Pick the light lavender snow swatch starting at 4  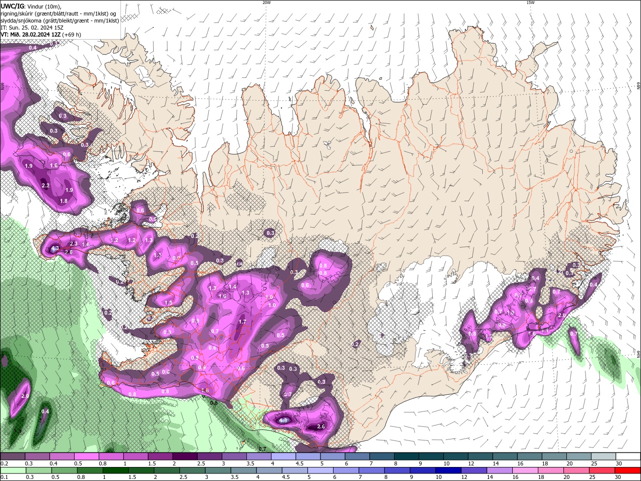[x=283, y=456]
